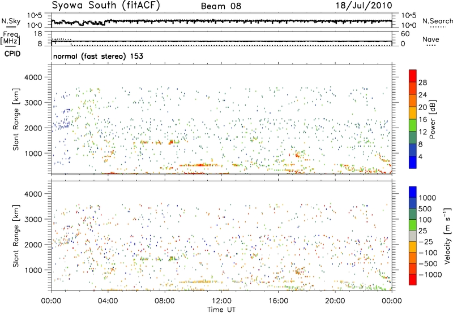
Task: Click the 'Time UT' axis label
Action: (x=221, y=310)
